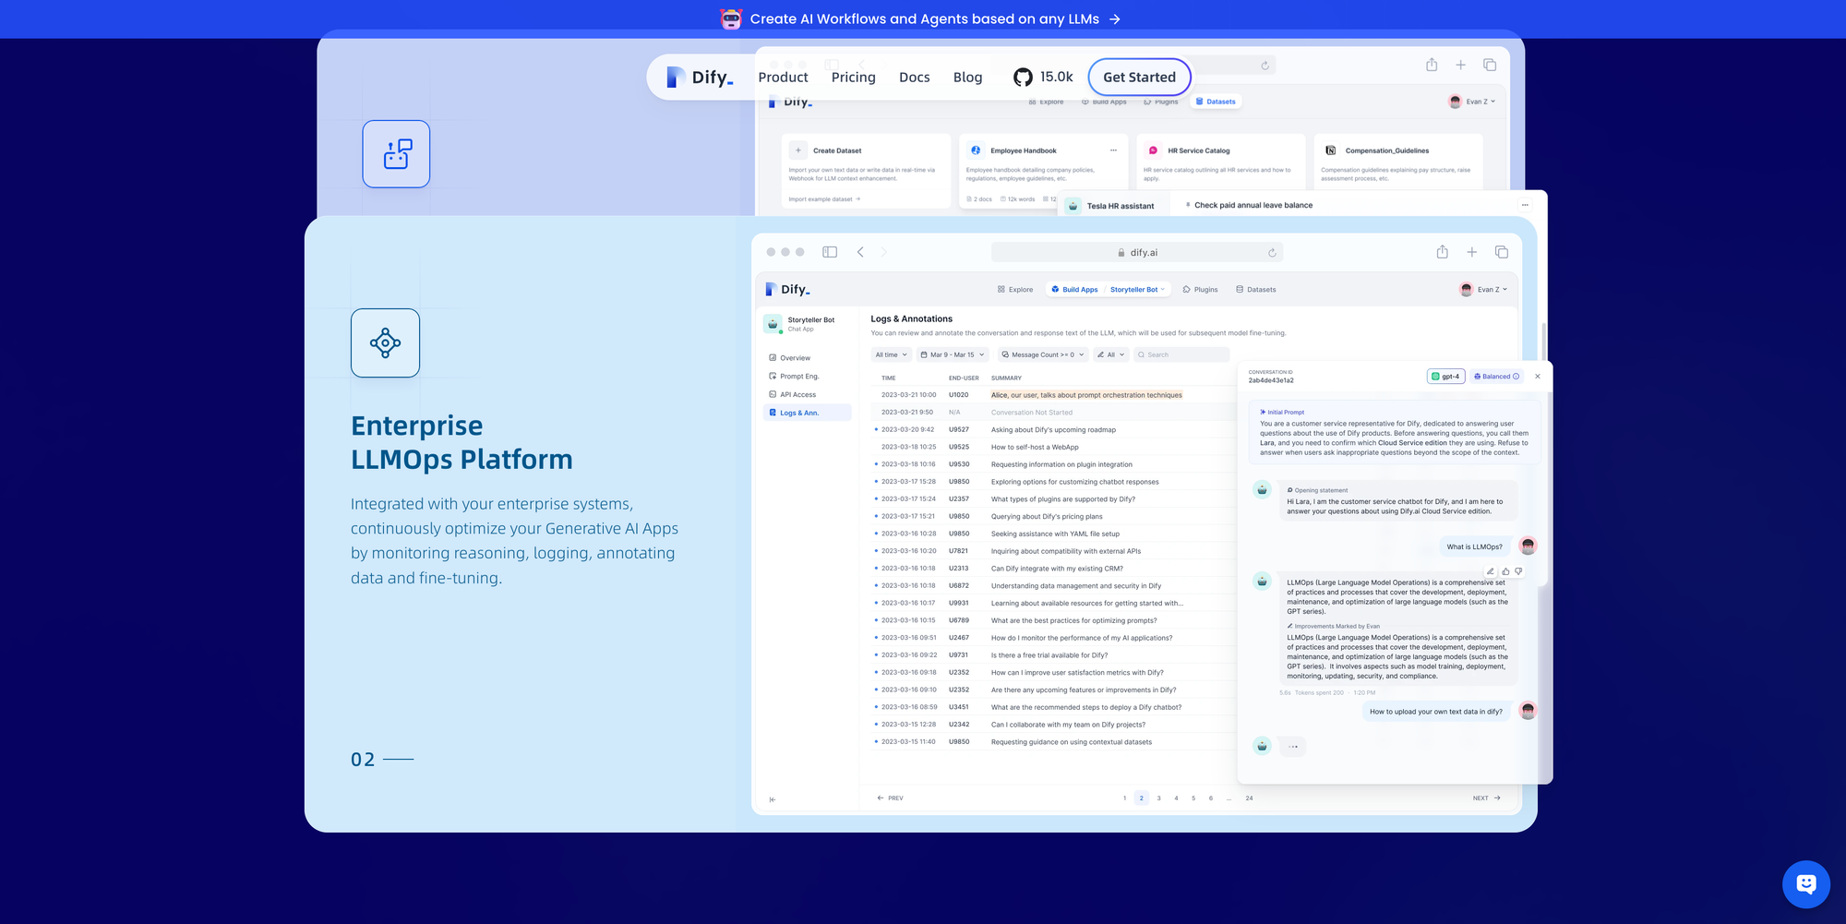
Task: Open the Message Count >= 0 filter dropdown
Action: click(x=1043, y=354)
